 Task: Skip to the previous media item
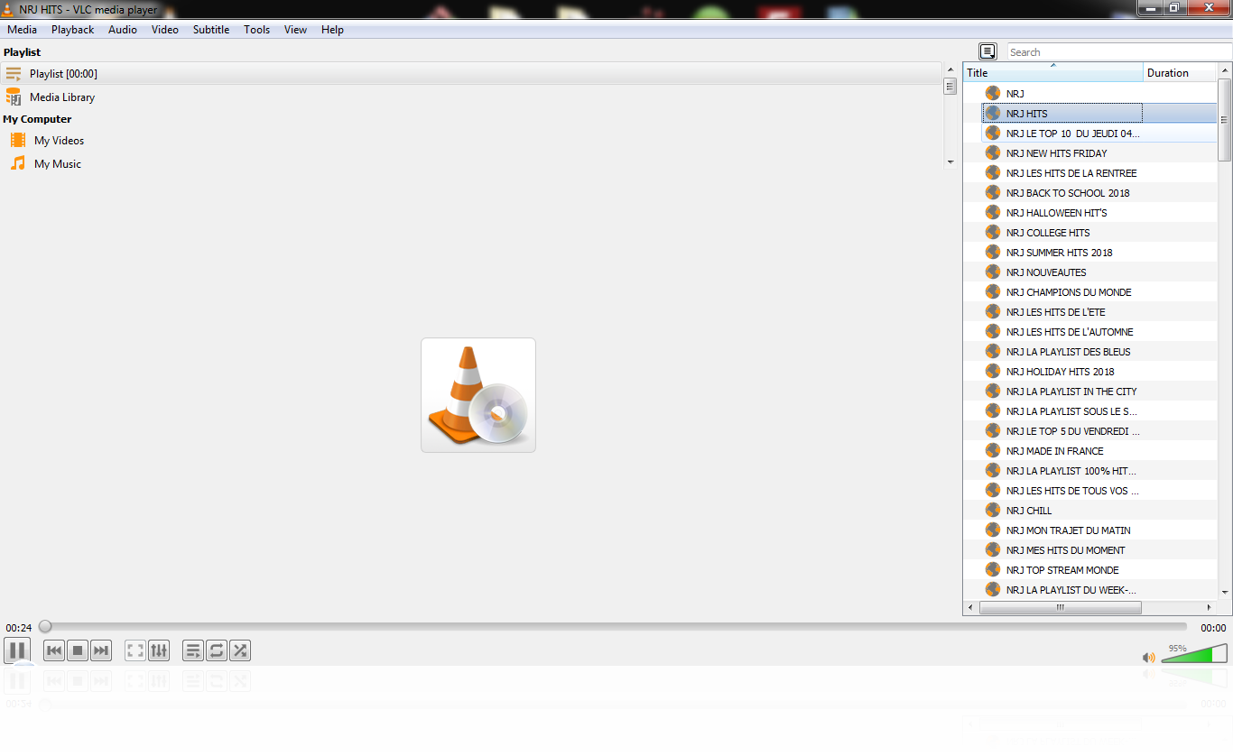pyautogui.click(x=54, y=650)
